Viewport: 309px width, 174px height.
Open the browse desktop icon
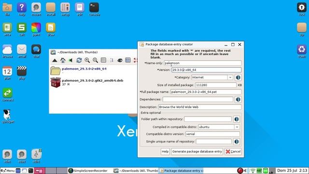click(8, 51)
